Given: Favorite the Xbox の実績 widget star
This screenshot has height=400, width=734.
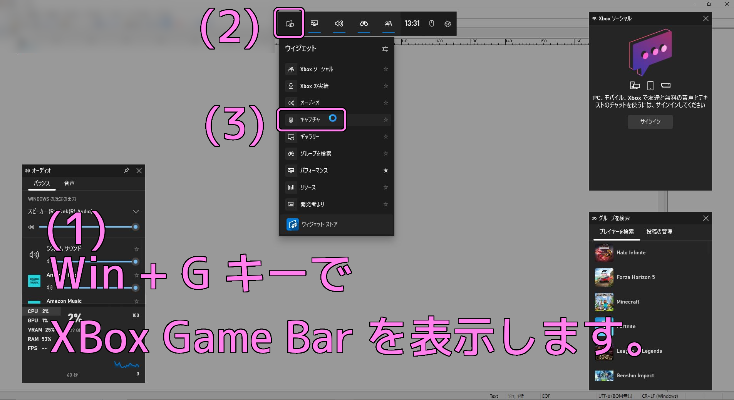Looking at the screenshot, I should (x=385, y=86).
